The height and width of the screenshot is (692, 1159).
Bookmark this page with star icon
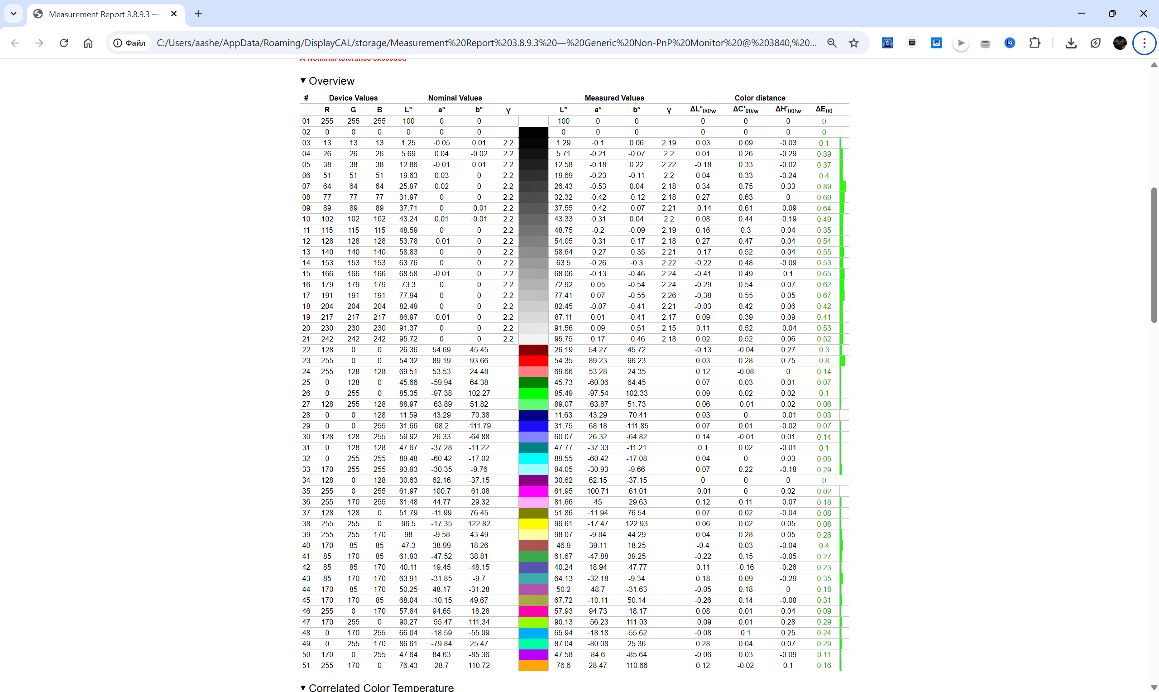pyautogui.click(x=853, y=43)
